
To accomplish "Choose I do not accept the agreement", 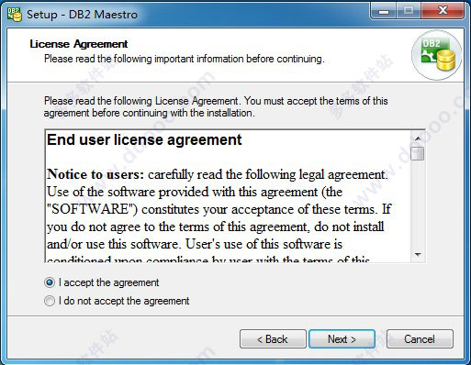I will (50, 301).
